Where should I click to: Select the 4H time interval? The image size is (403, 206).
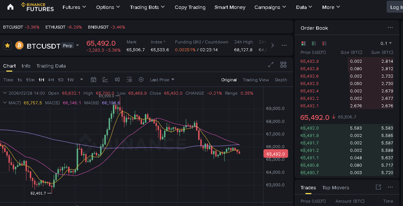point(51,80)
